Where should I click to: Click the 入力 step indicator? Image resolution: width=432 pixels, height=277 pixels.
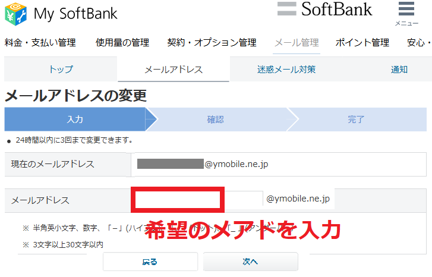[x=75, y=119]
